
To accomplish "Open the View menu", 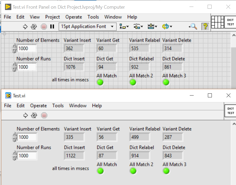I will click(x=35, y=17).
